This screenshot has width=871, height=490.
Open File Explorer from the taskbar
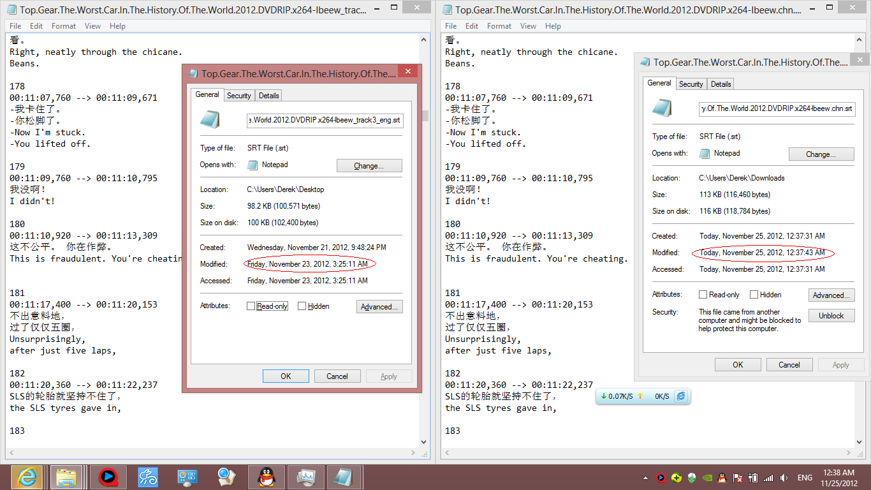point(66,477)
